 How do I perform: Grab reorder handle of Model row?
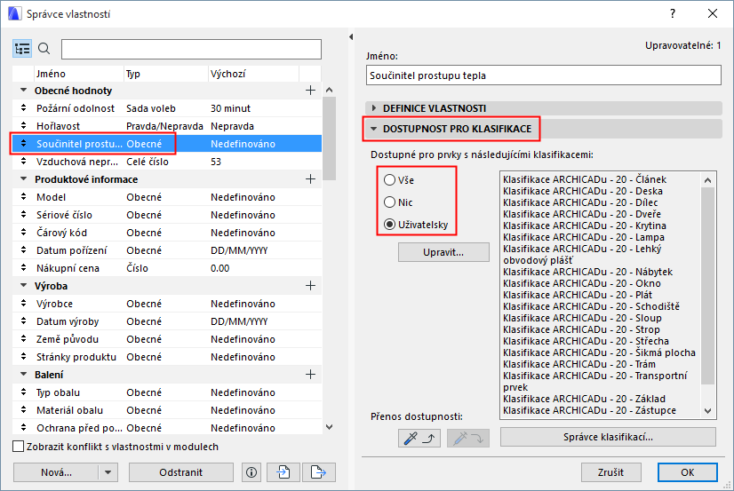coord(23,197)
